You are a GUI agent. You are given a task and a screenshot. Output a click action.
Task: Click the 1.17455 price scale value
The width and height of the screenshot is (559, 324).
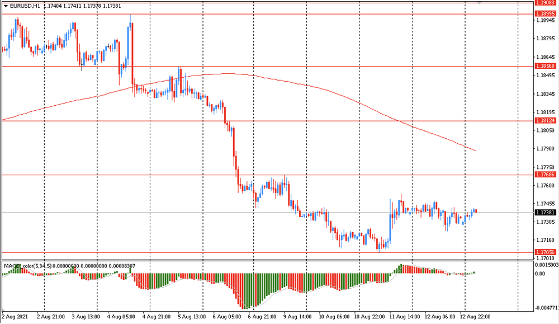[546, 204]
